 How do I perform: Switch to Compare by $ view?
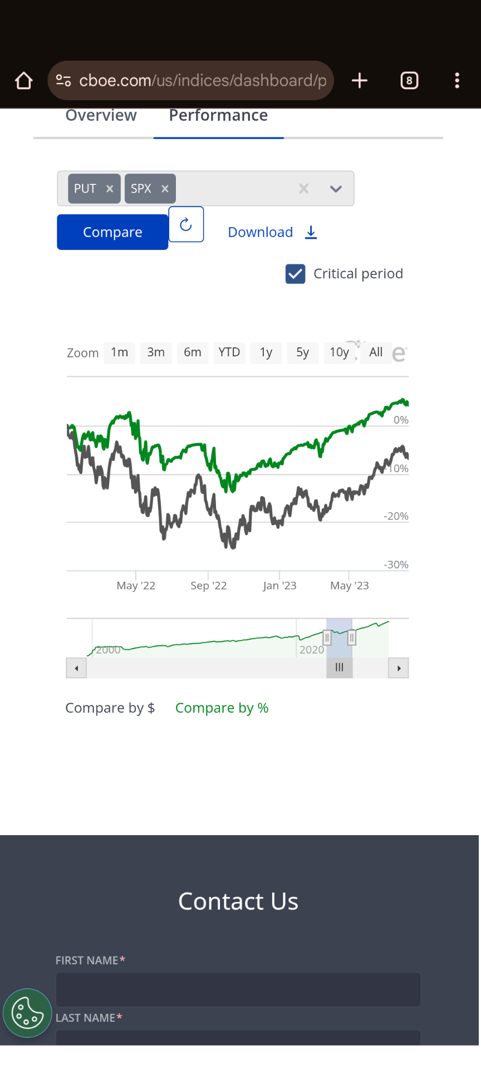tap(110, 708)
